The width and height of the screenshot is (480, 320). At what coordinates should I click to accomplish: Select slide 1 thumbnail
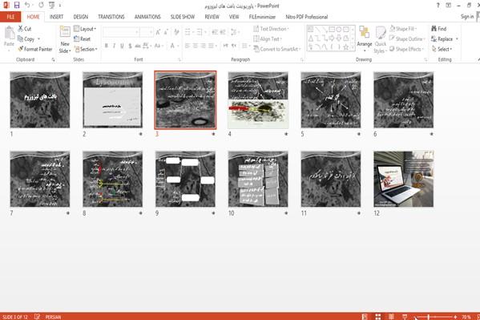point(40,100)
